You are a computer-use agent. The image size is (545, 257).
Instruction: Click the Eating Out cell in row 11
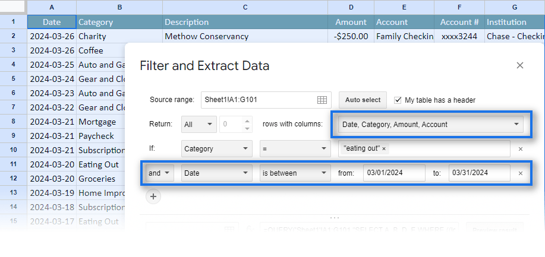pyautogui.click(x=101, y=164)
